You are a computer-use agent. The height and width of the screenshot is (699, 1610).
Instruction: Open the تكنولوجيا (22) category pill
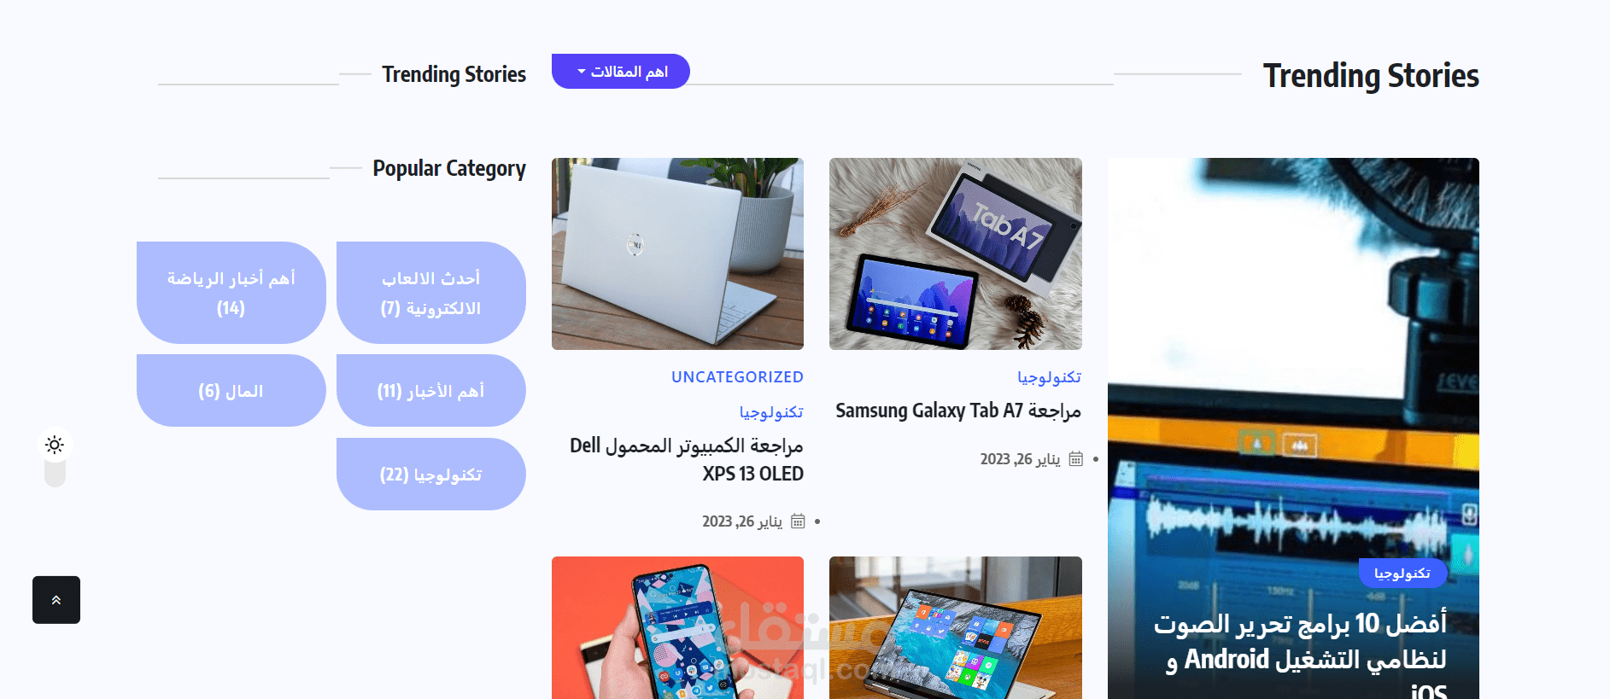pyautogui.click(x=431, y=475)
